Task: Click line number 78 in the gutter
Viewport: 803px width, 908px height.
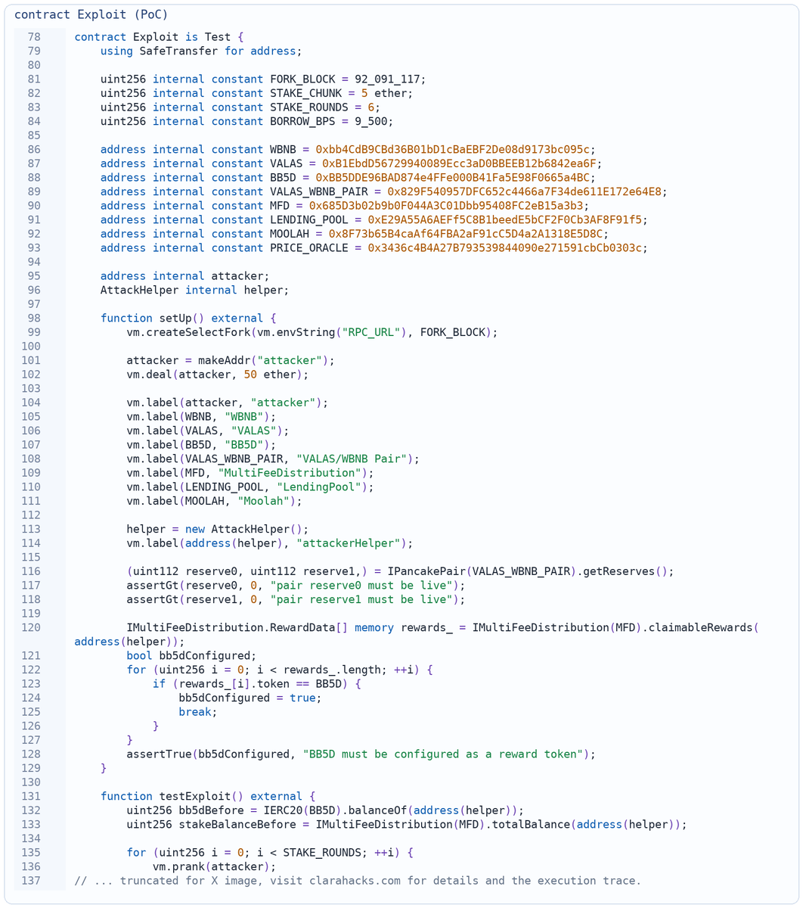Action: (x=34, y=37)
